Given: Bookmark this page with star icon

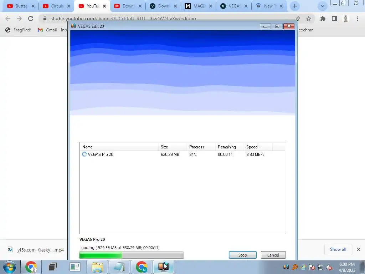Looking at the screenshot, I should coord(308,19).
